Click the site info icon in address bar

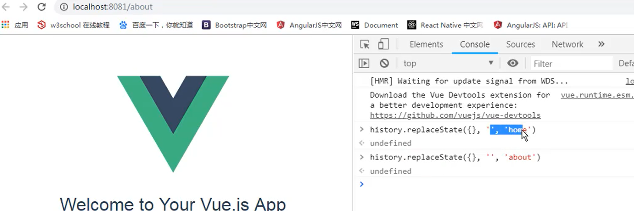[64, 7]
